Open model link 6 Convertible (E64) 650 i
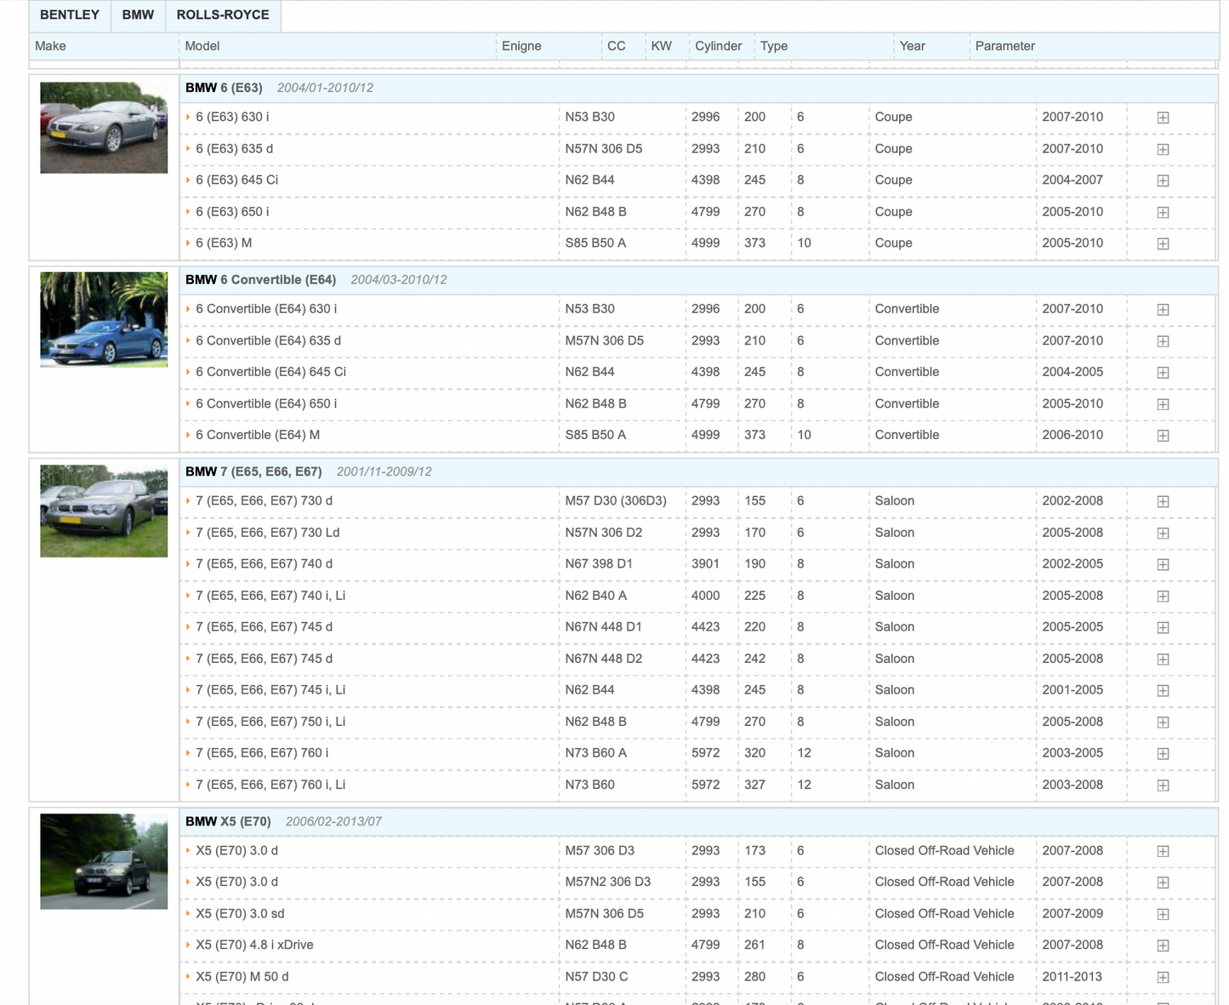This screenshot has height=1005, width=1229. pyautogui.click(x=266, y=403)
